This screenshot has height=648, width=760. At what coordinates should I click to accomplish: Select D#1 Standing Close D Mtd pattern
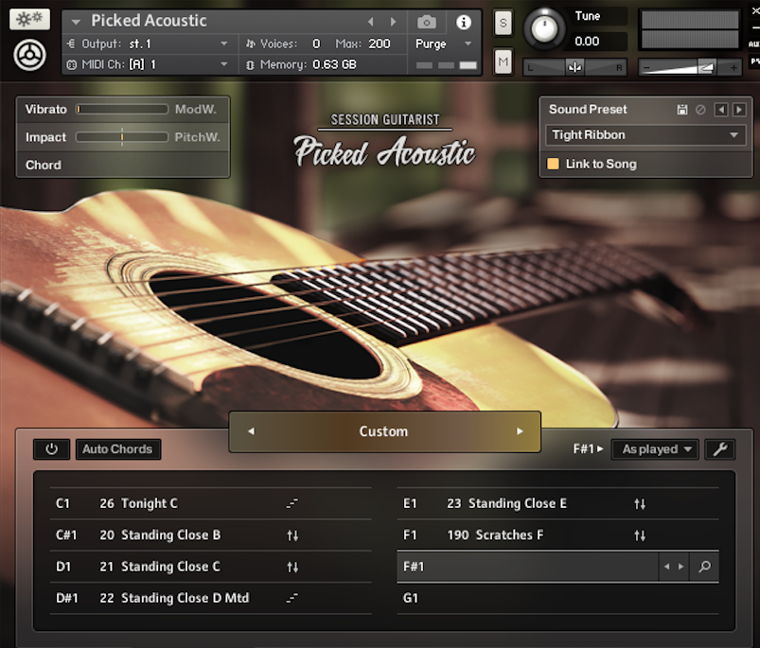pos(211,598)
